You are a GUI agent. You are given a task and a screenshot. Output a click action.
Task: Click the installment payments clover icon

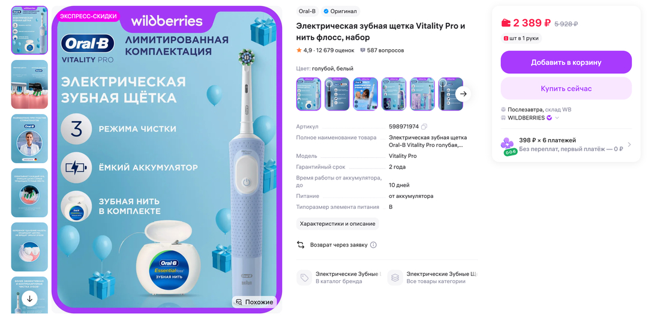coord(508,144)
